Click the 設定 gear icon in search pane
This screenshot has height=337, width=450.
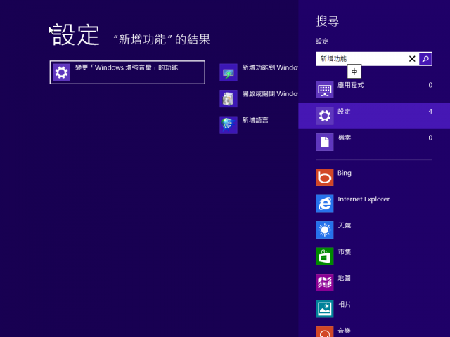(x=325, y=116)
